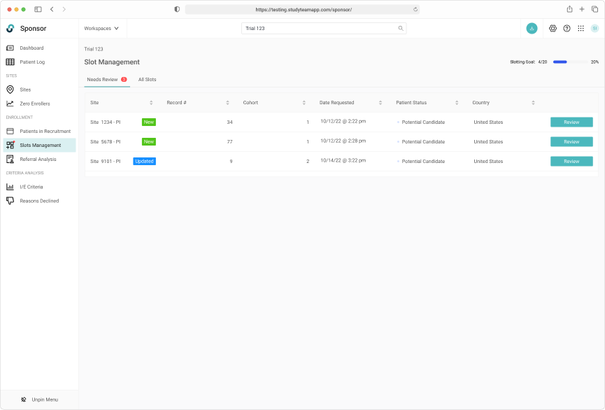Click the Trial 123 search field
The height and width of the screenshot is (410, 605).
(324, 28)
